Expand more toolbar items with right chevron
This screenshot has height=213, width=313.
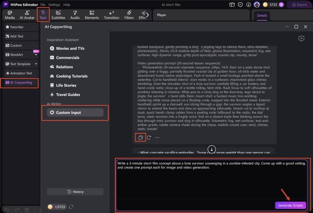coord(148,15)
